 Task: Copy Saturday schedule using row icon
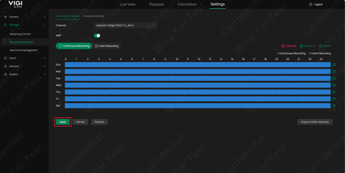(x=334, y=106)
